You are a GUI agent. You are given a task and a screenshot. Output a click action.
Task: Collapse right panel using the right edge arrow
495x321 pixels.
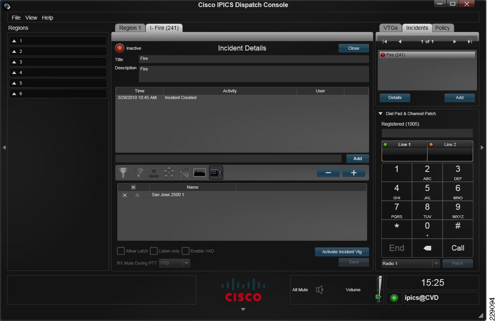point(482,148)
